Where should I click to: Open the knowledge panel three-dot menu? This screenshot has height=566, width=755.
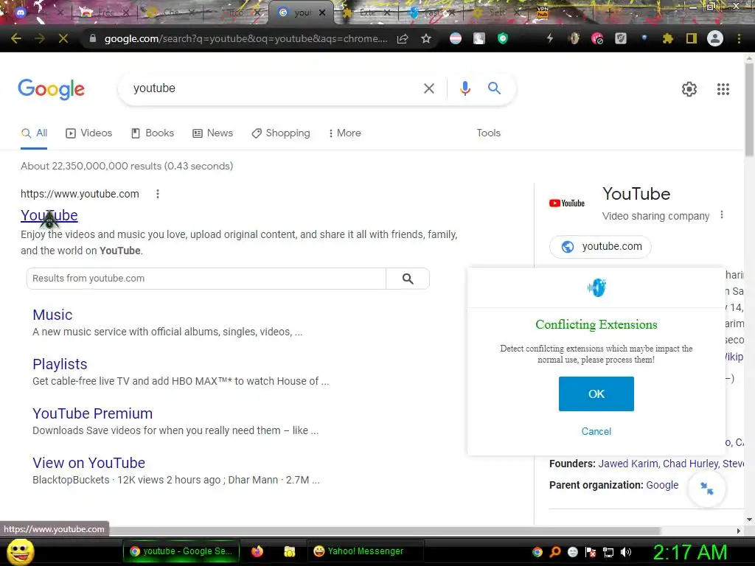[x=722, y=214]
